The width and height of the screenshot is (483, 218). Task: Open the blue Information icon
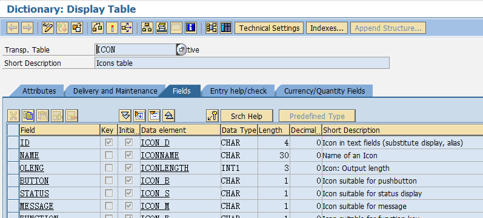pyautogui.click(x=191, y=28)
